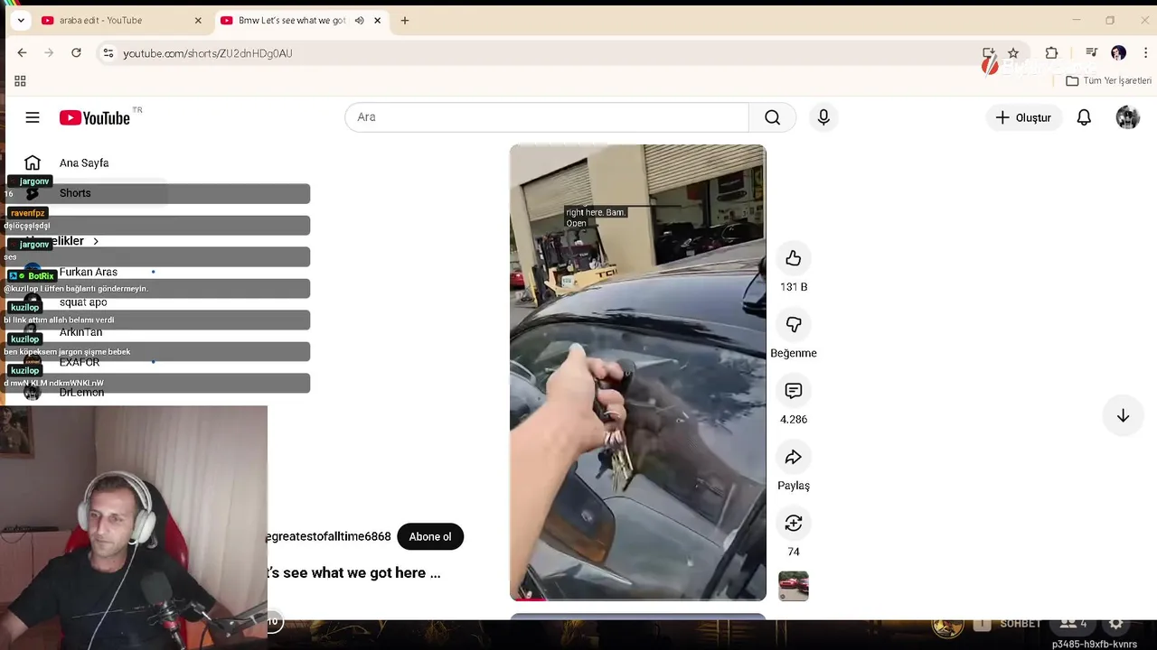Share the Short via Paylaş icon

click(793, 457)
